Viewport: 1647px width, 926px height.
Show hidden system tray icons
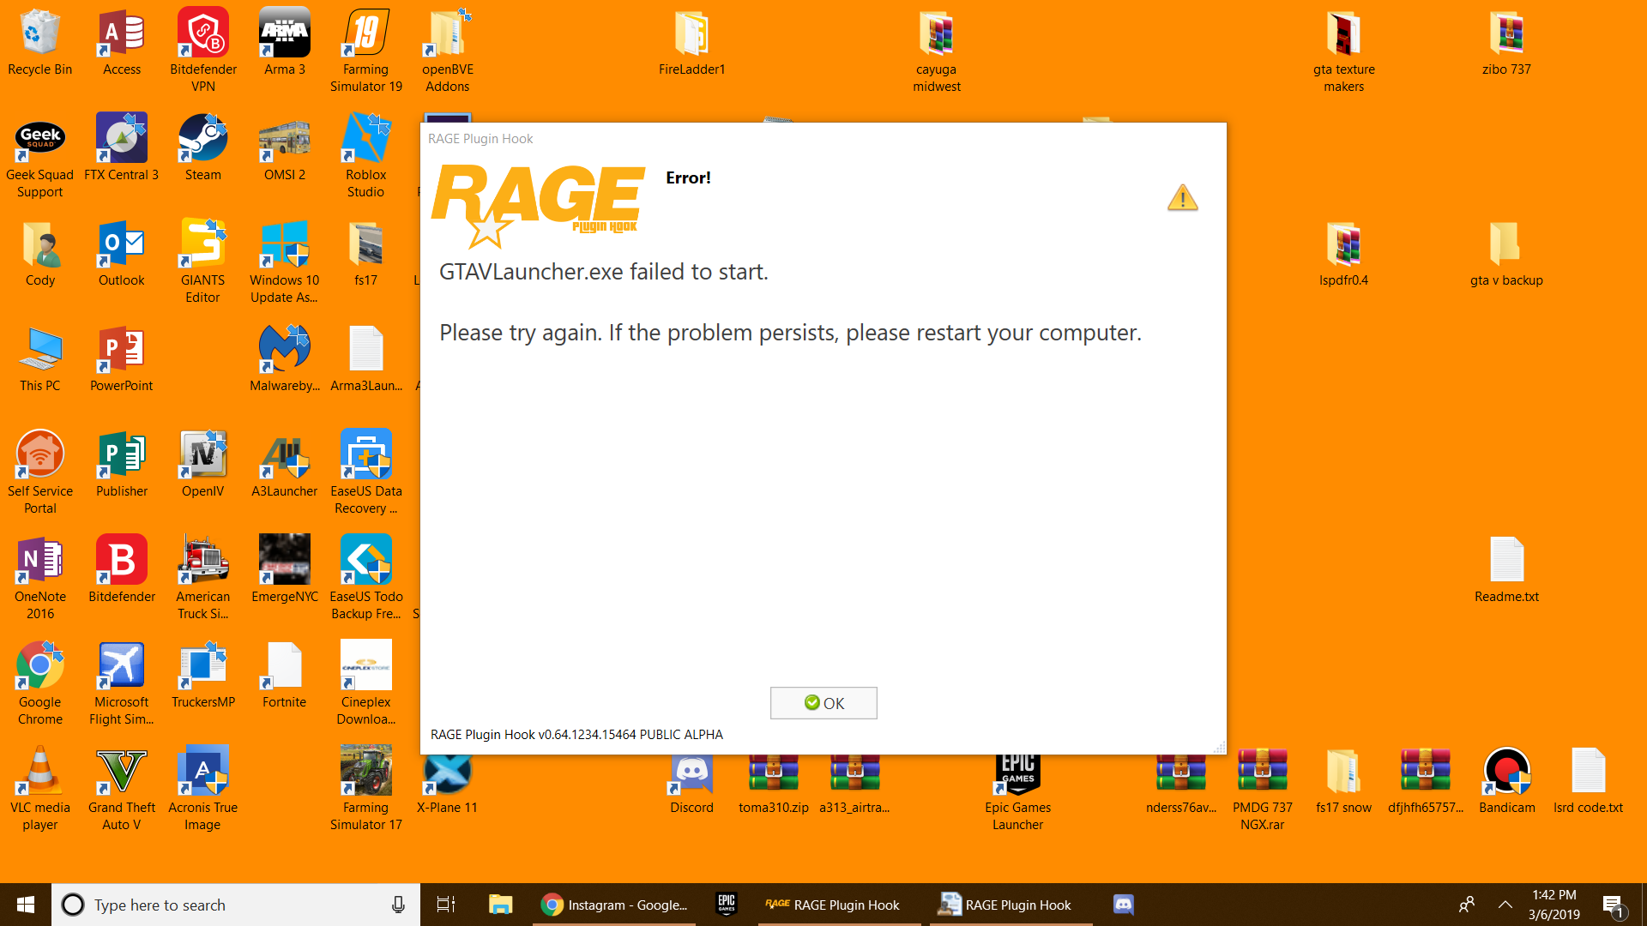(1505, 905)
